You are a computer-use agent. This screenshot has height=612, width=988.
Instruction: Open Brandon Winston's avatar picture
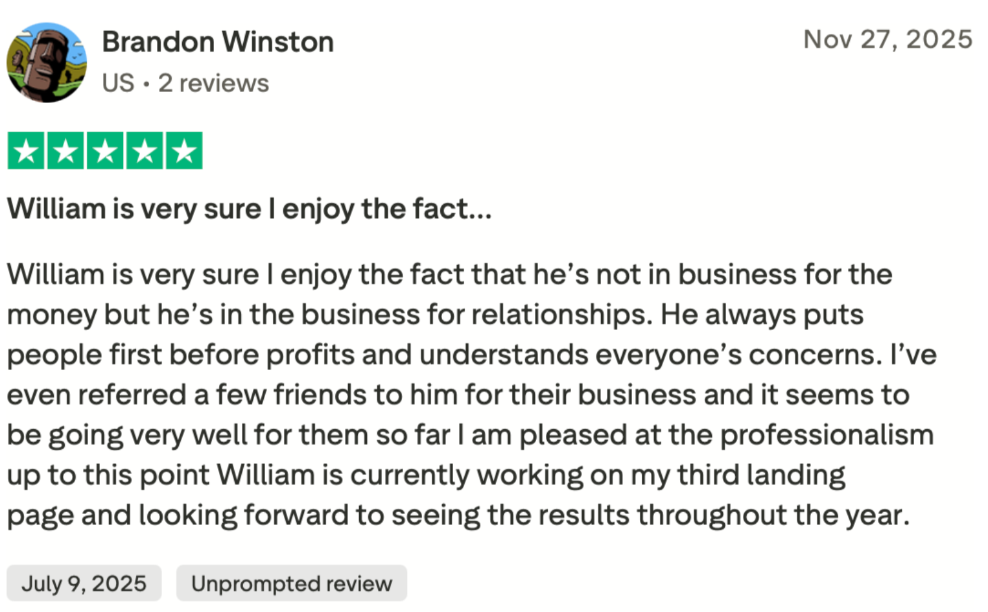[47, 63]
